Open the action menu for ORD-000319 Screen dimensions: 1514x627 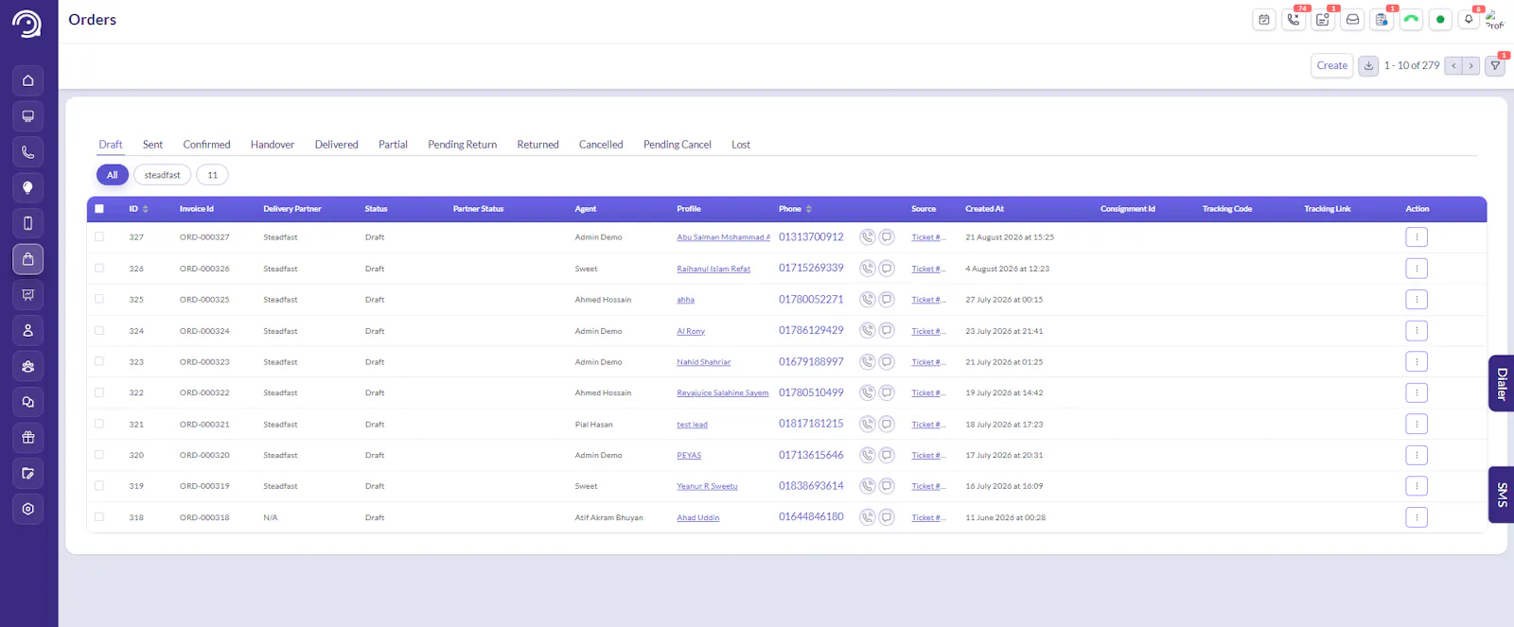tap(1417, 486)
